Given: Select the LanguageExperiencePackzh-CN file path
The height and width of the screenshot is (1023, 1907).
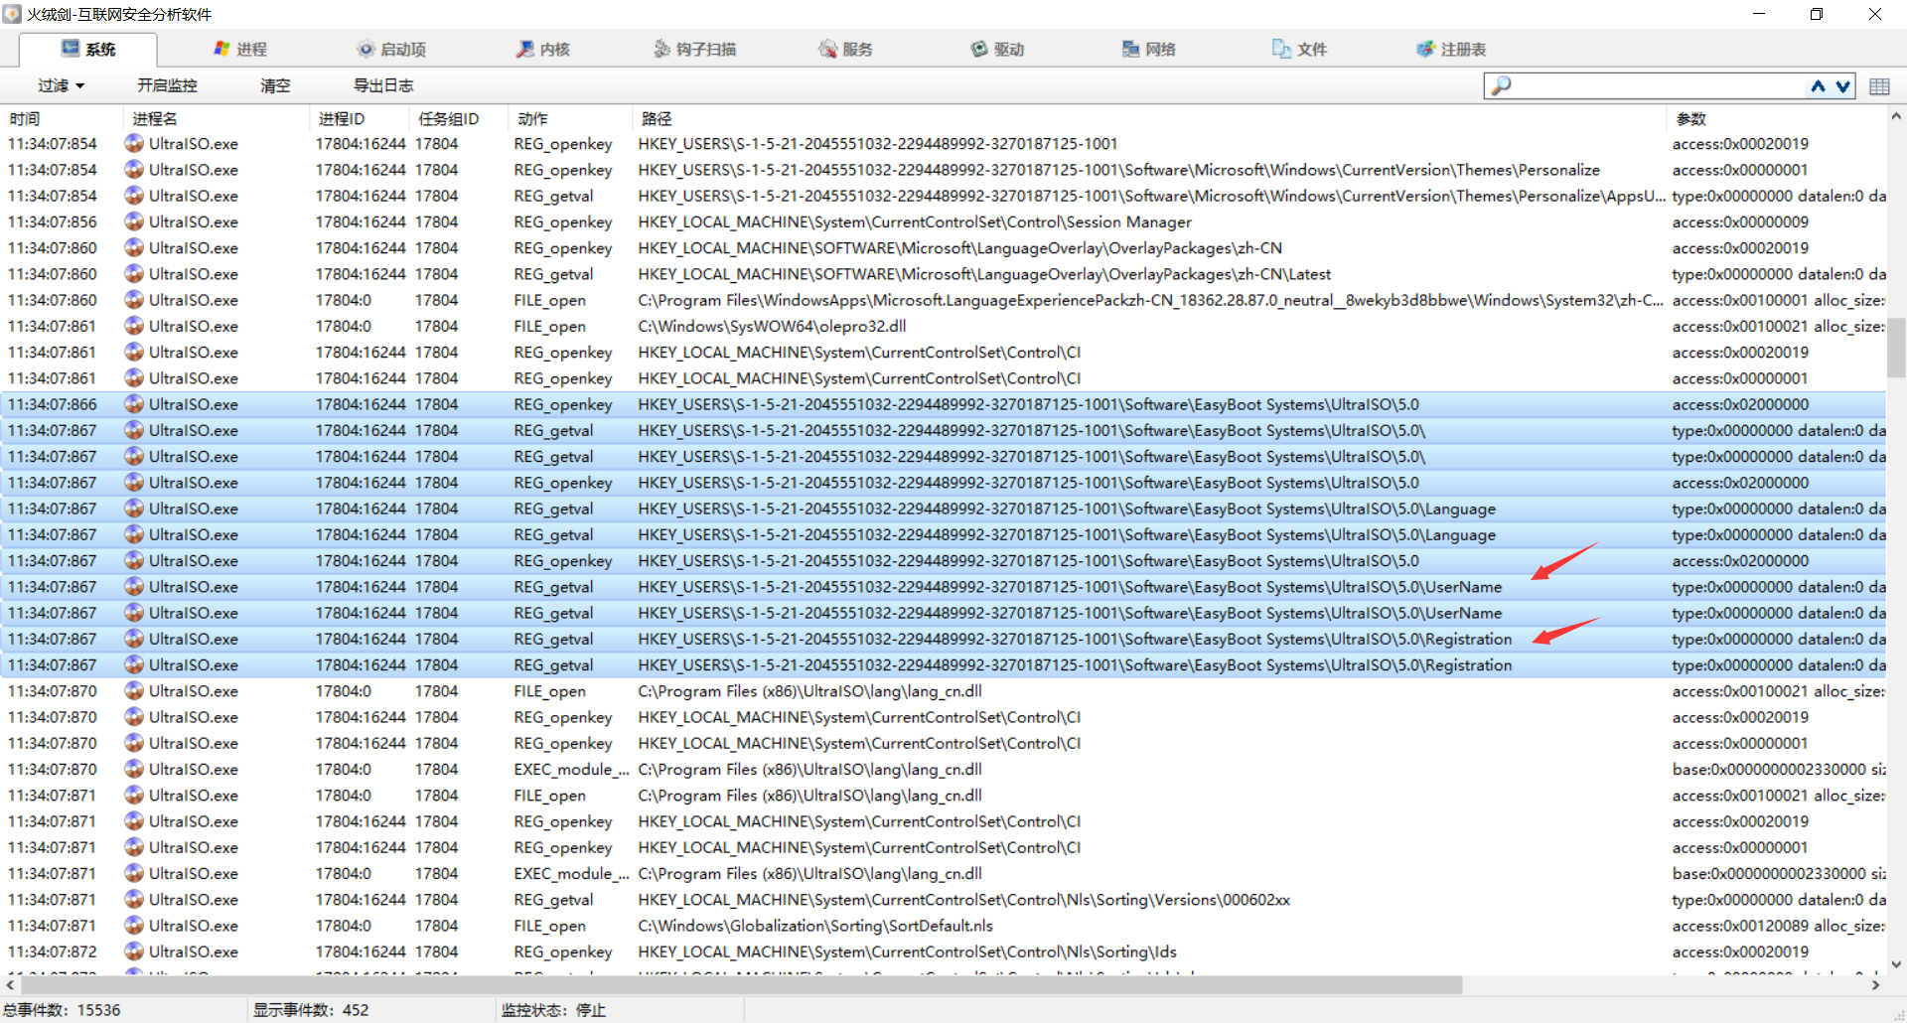Looking at the screenshot, I should click(1151, 300).
